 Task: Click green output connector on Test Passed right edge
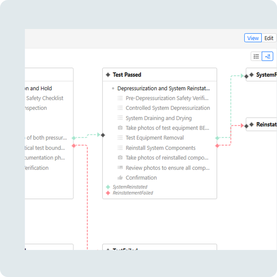[217, 138]
